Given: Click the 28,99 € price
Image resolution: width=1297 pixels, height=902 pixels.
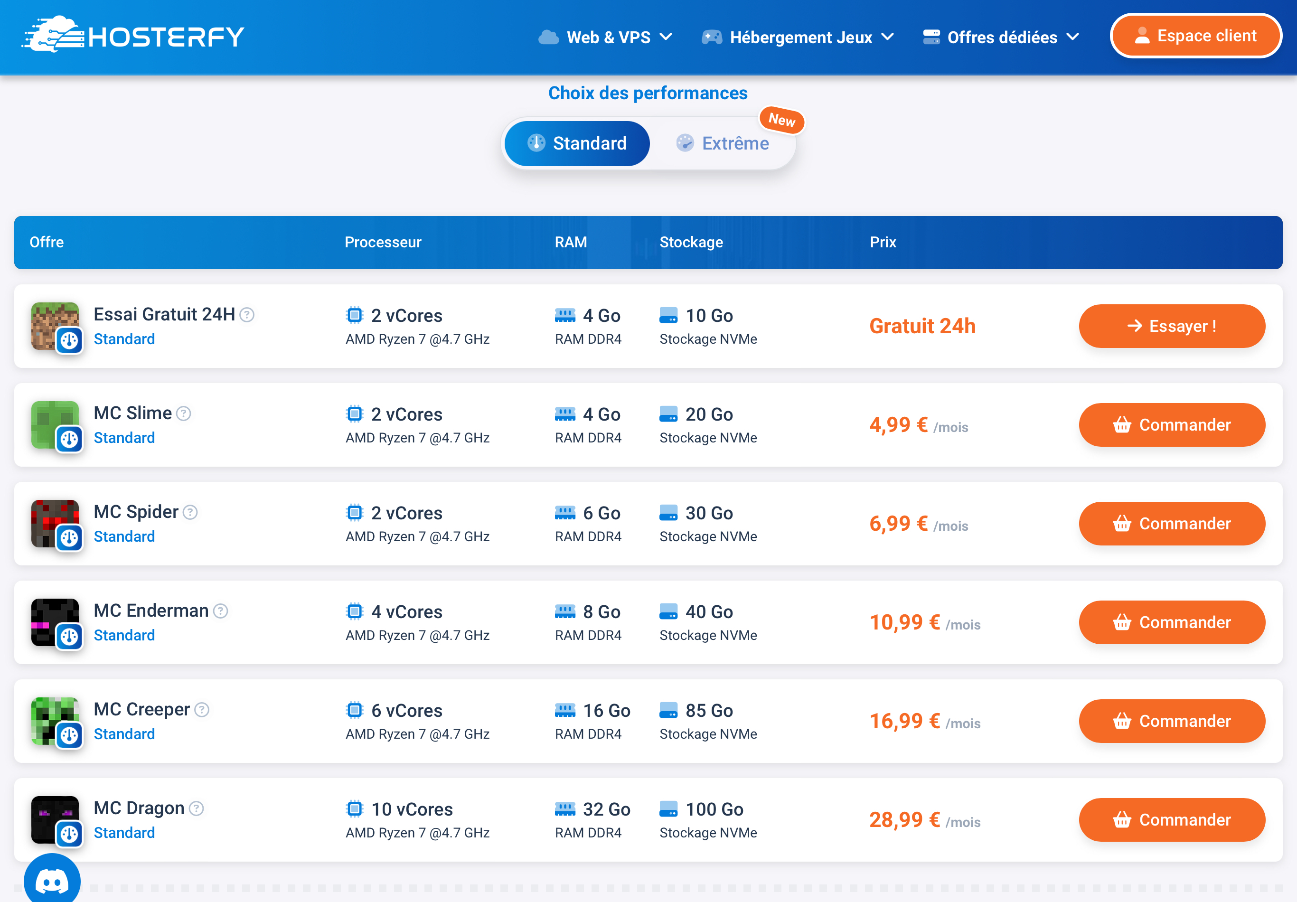Looking at the screenshot, I should 905,819.
